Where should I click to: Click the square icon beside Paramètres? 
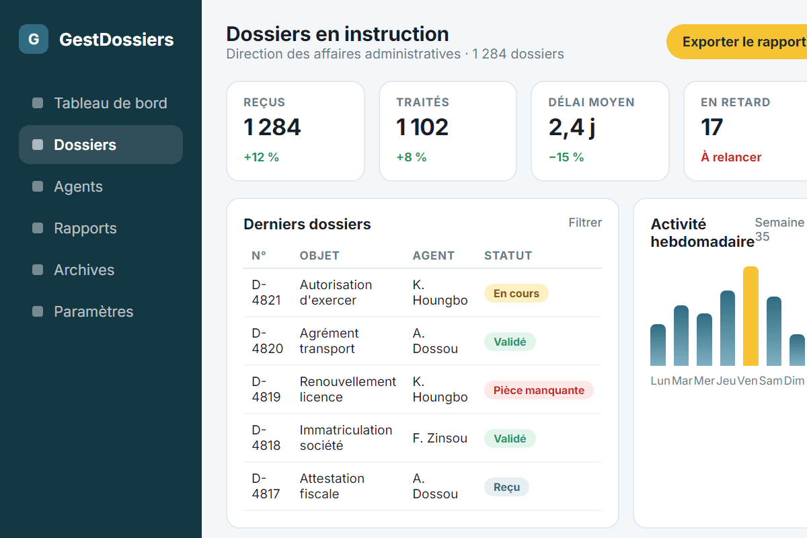tap(38, 311)
